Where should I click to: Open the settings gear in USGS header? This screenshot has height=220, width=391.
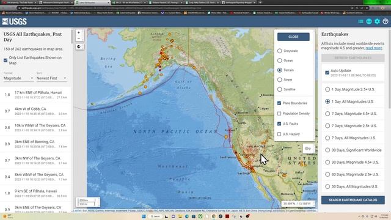point(377,21)
